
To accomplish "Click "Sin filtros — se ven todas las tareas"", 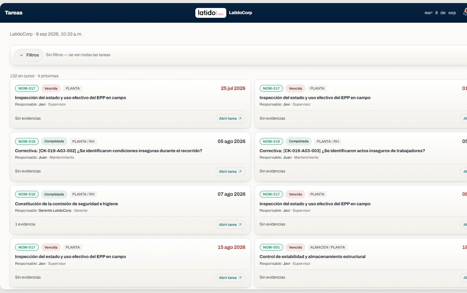I will [78, 55].
